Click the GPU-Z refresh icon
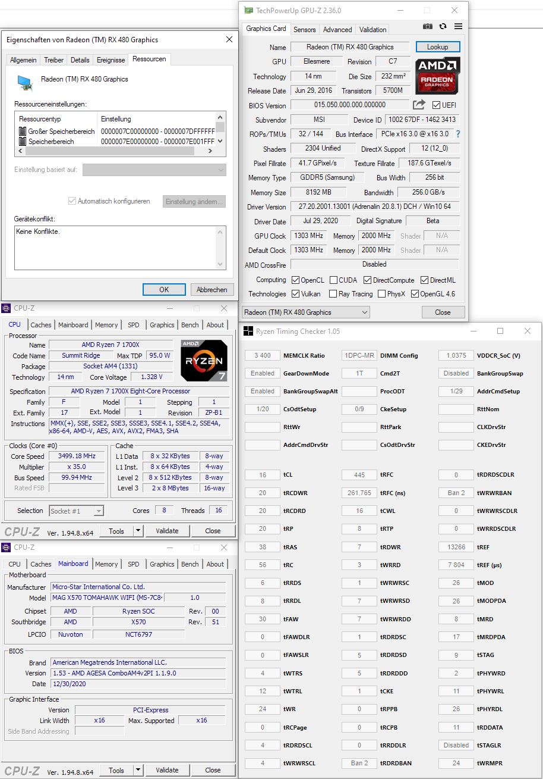The height and width of the screenshot is (779, 543). click(x=443, y=27)
